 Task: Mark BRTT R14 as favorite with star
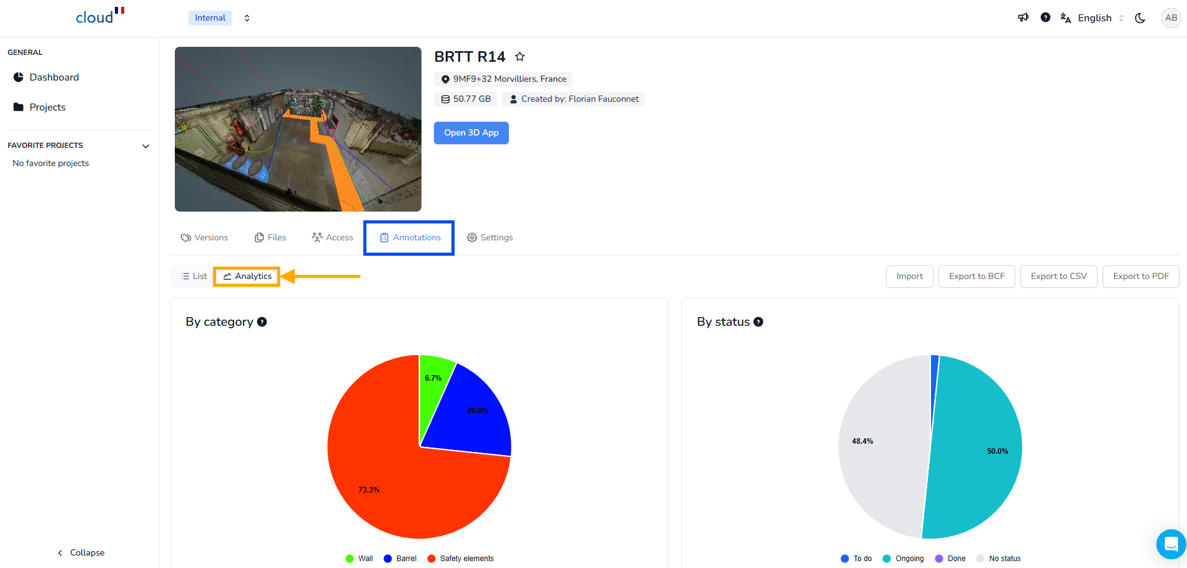click(x=520, y=57)
